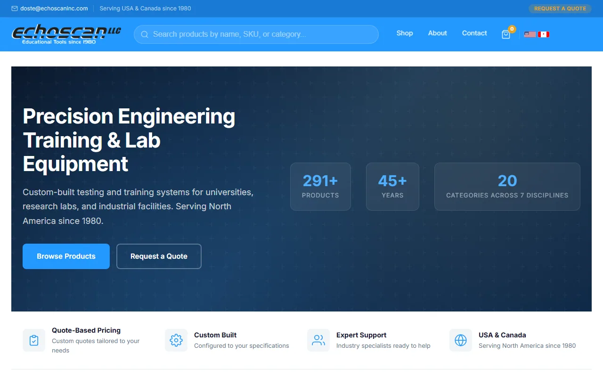Image resolution: width=603 pixels, height=377 pixels.
Task: Click the 20 Categories stat card
Action: [507, 187]
